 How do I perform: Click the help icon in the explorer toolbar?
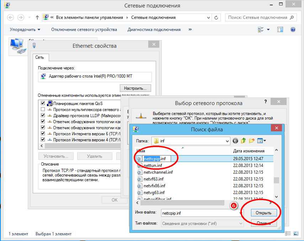pyautogui.click(x=293, y=30)
